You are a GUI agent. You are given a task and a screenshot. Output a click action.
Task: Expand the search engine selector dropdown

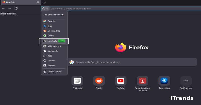point(45,9)
